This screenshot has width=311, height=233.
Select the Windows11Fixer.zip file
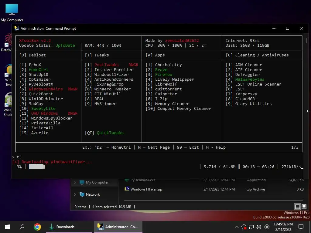[x=214, y=189]
